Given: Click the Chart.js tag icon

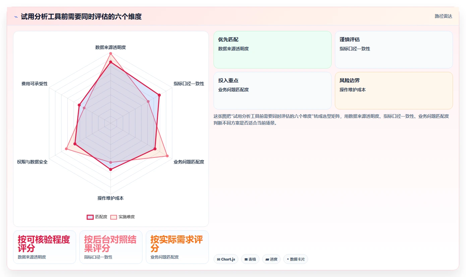Looking at the screenshot, I should [219, 259].
